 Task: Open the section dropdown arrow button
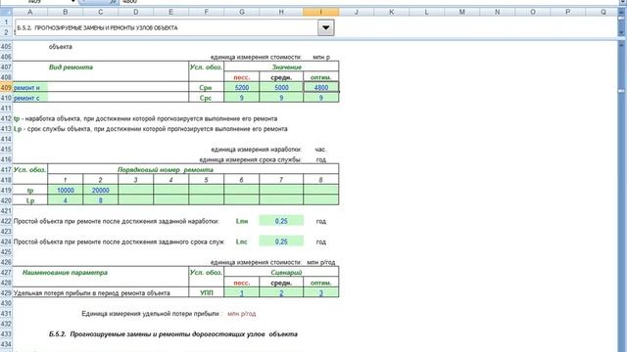point(326,28)
